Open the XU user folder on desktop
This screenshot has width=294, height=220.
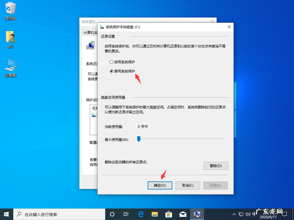pyautogui.click(x=10, y=37)
